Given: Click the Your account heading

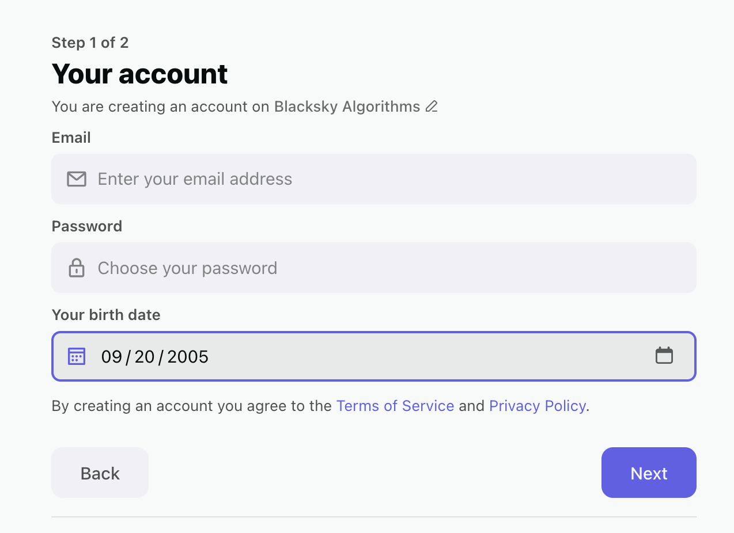Looking at the screenshot, I should (140, 74).
